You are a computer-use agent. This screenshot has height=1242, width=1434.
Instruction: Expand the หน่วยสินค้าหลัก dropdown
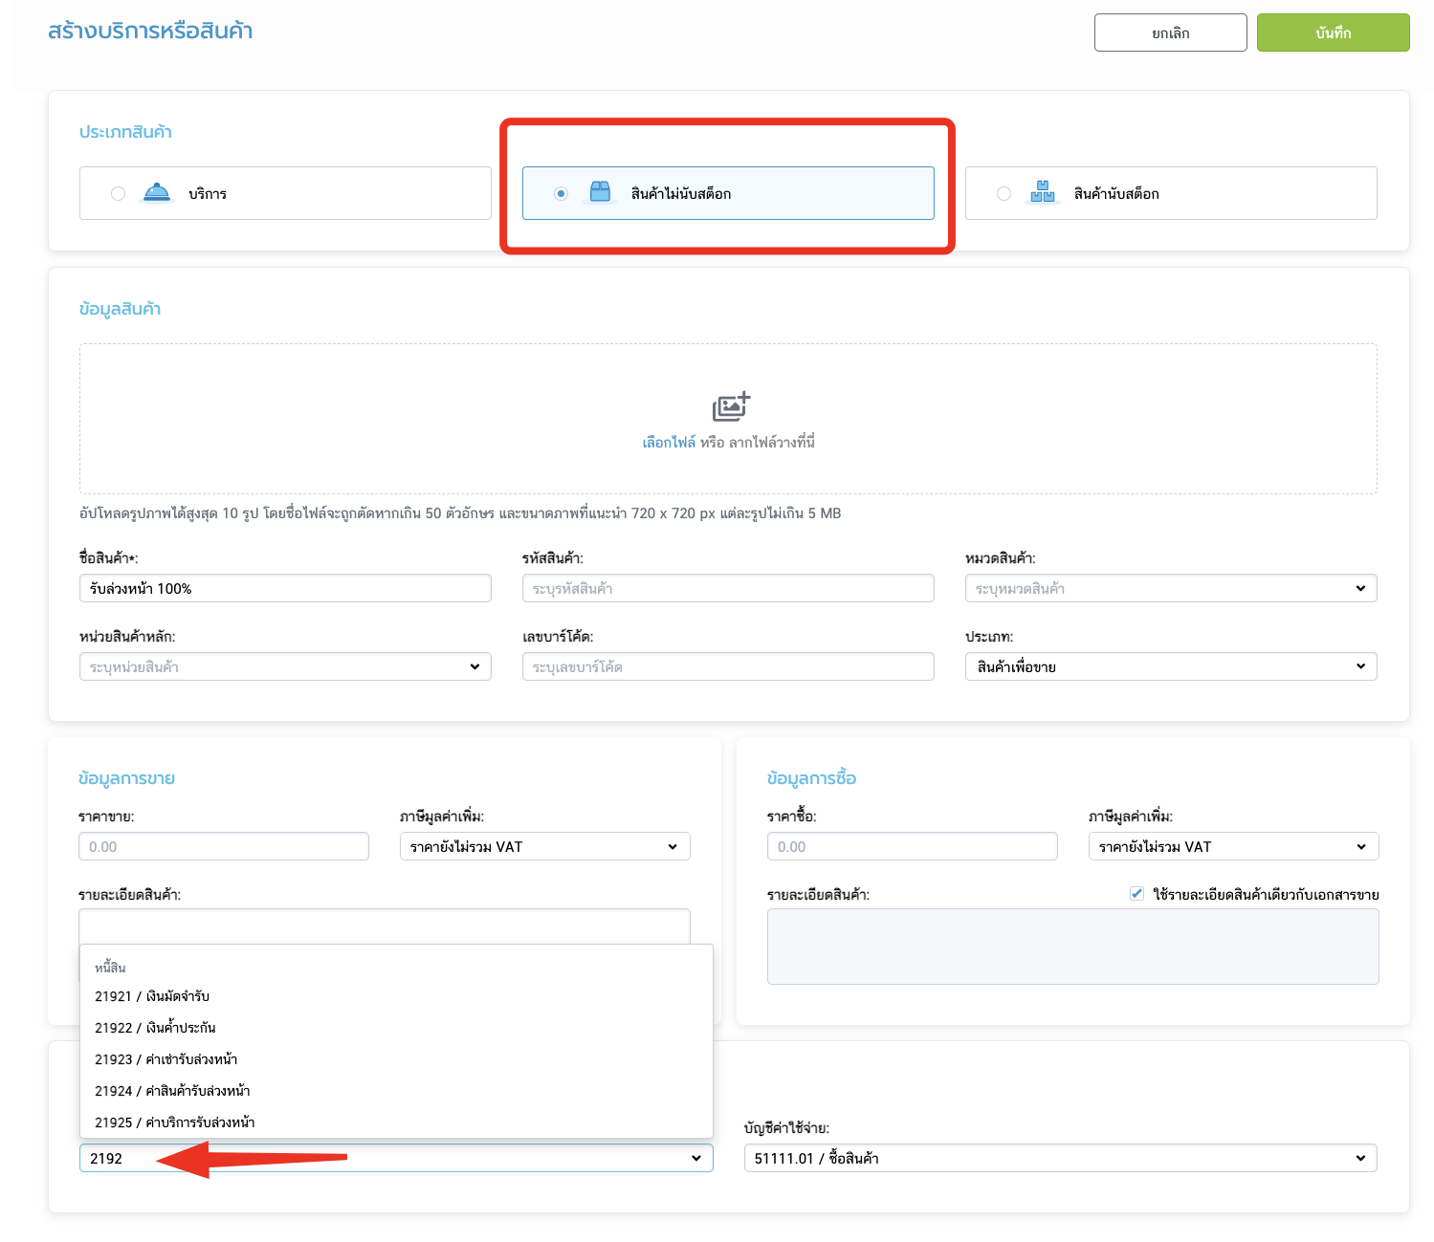click(x=285, y=666)
